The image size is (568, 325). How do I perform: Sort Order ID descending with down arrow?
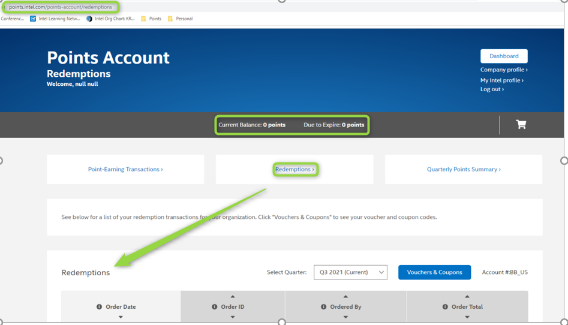233,317
